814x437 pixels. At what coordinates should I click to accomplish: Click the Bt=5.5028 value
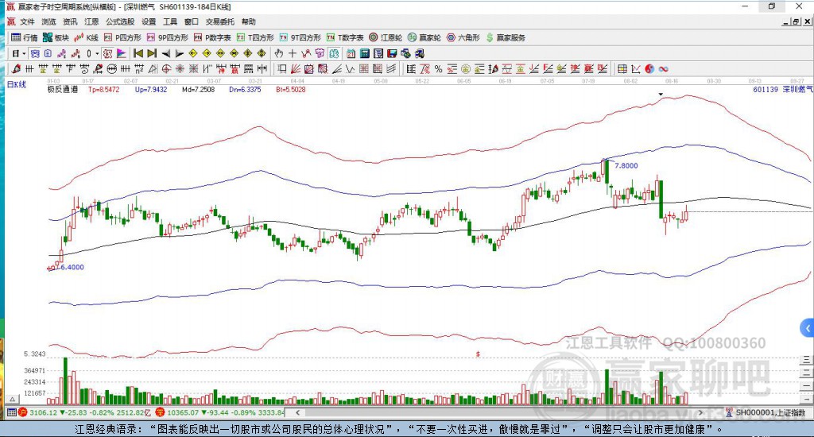pos(291,89)
